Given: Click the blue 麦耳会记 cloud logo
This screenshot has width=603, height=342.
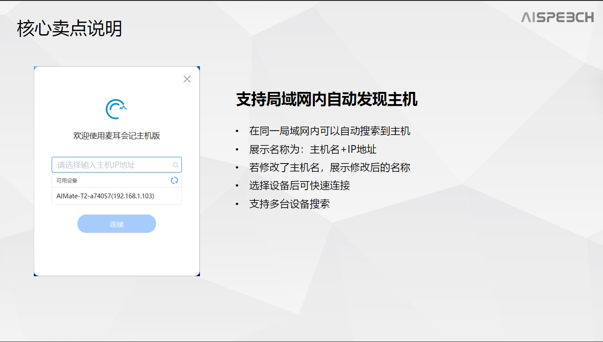Looking at the screenshot, I should pyautogui.click(x=116, y=109).
